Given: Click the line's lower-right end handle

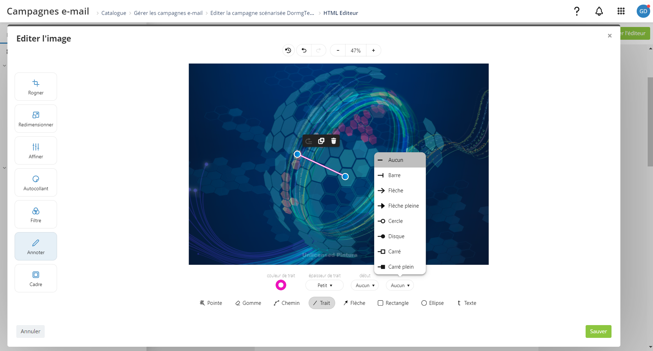Looking at the screenshot, I should pos(345,176).
